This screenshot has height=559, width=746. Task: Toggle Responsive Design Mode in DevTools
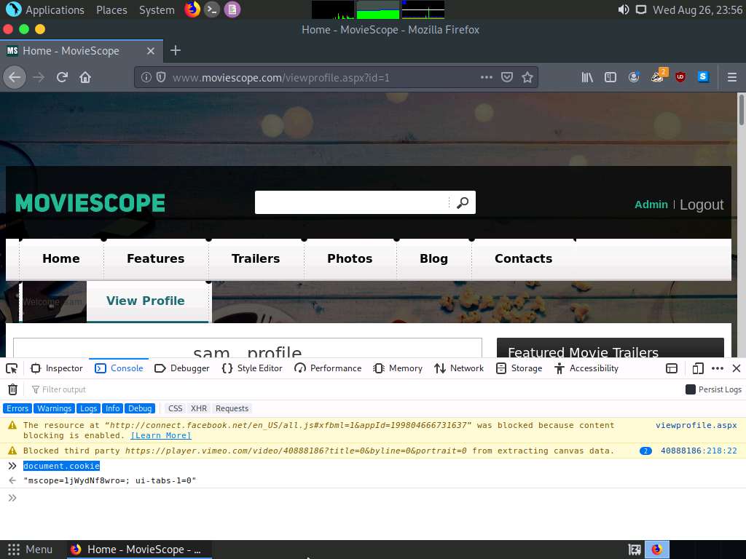698,368
